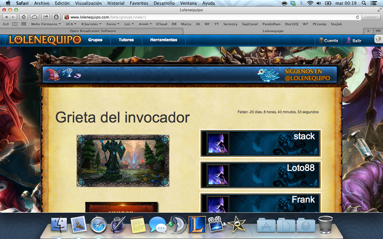Open the Tutores site section
This screenshot has width=383, height=239.
click(126, 40)
